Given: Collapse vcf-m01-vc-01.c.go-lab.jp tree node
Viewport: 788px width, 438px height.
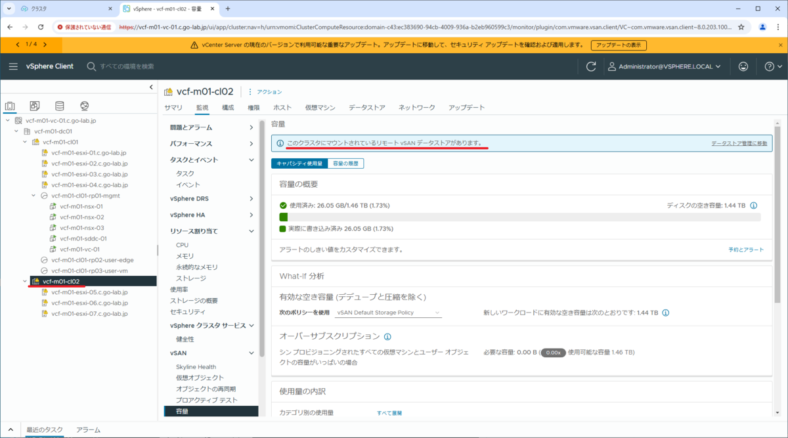Looking at the screenshot, I should point(8,121).
